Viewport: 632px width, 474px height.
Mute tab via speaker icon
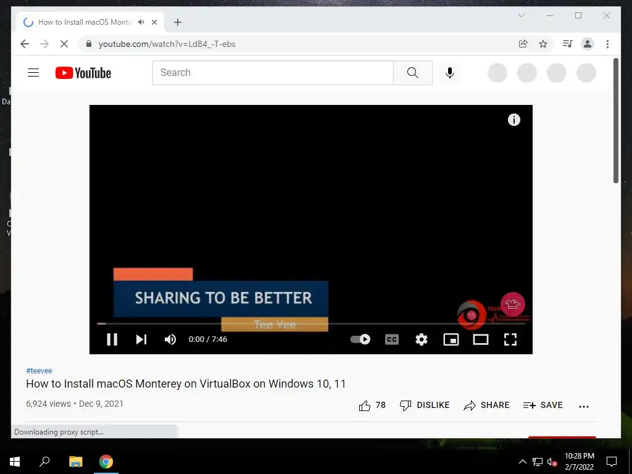141,22
